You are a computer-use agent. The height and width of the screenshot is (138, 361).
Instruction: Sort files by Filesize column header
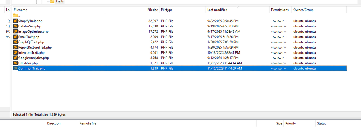click(x=132, y=10)
